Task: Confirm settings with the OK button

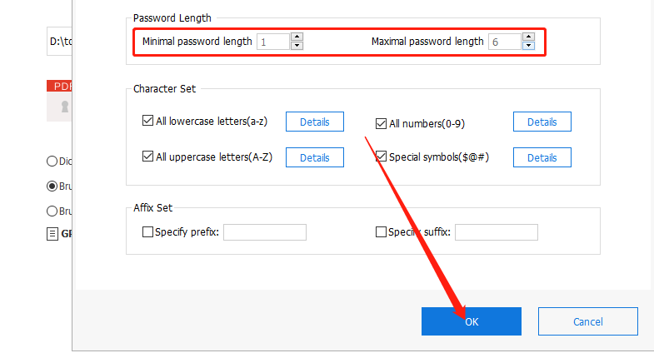Action: pyautogui.click(x=472, y=321)
